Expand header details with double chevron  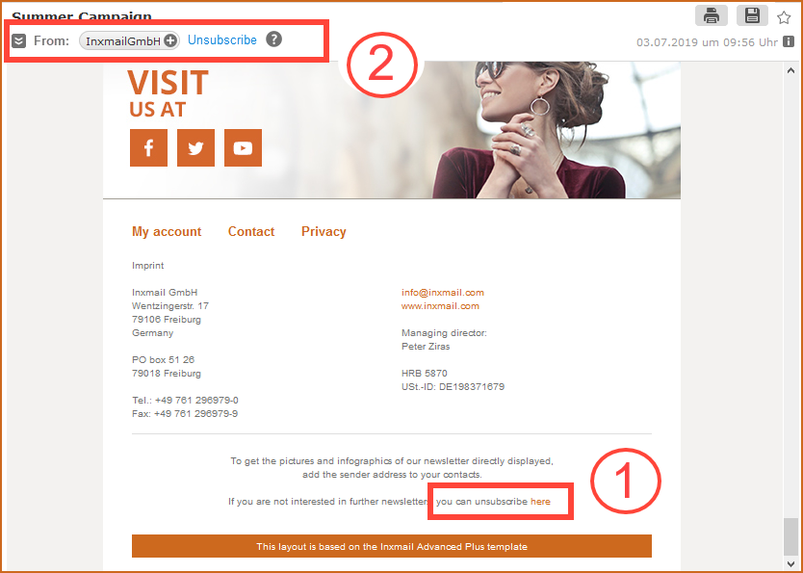point(19,41)
